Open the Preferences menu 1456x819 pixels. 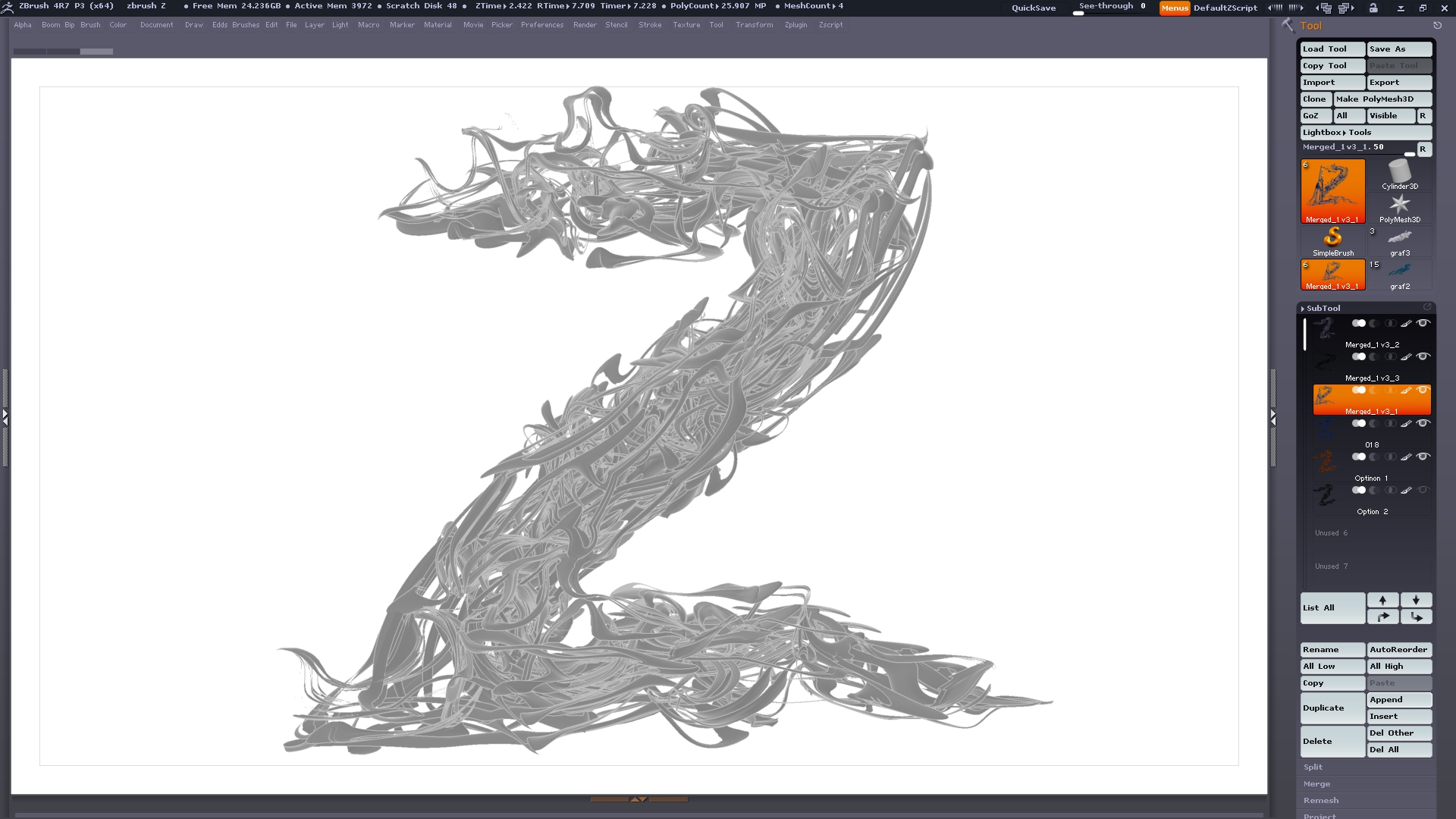[x=541, y=25]
